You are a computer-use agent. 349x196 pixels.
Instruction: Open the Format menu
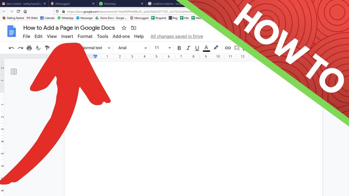[x=85, y=36]
